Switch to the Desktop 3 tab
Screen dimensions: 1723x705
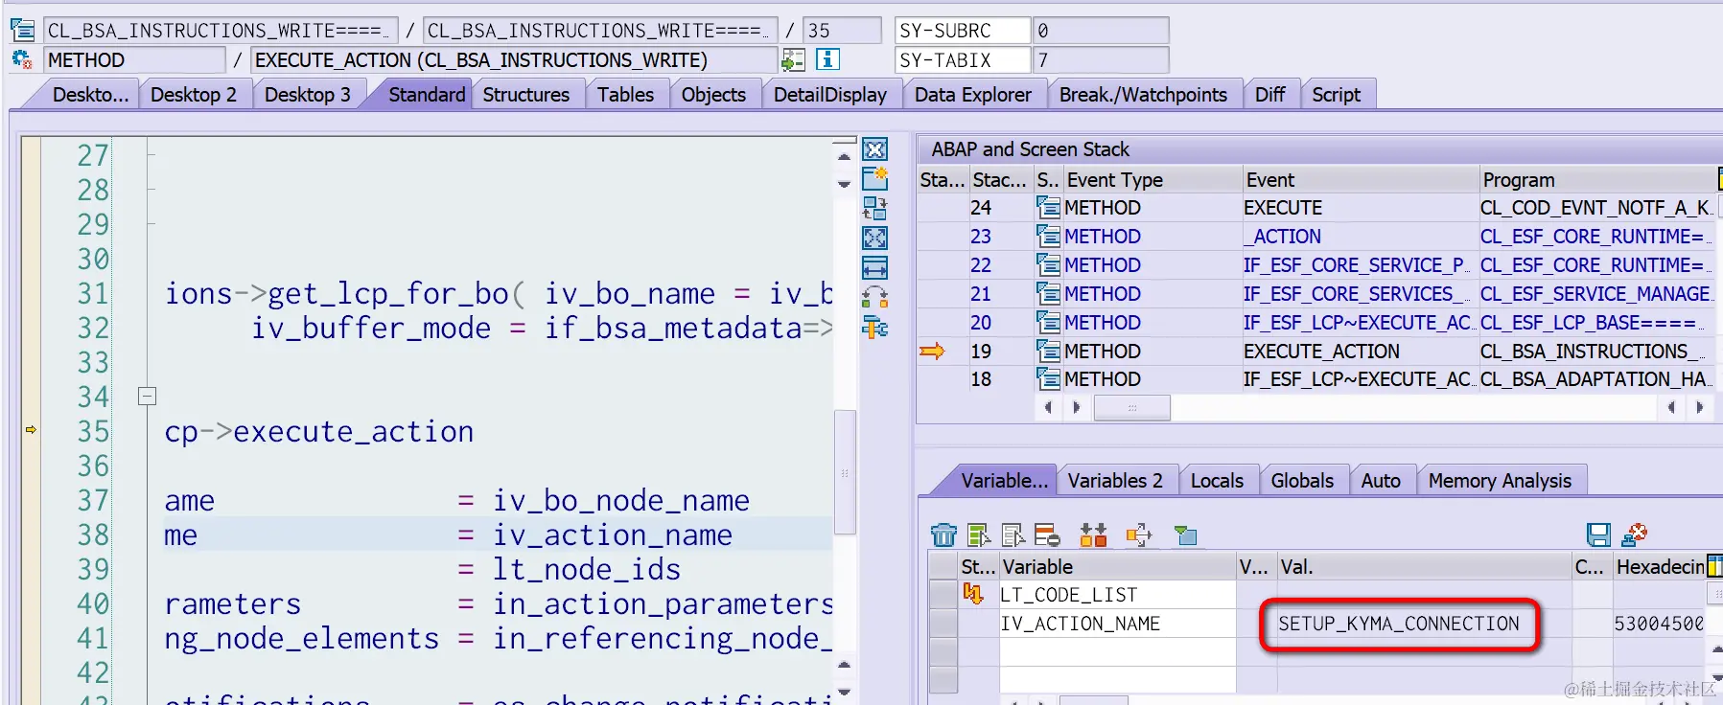(307, 95)
